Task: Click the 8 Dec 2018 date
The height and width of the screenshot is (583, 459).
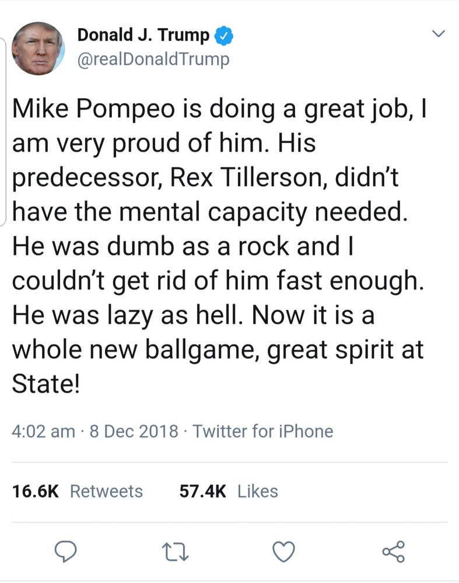Action: 134,431
